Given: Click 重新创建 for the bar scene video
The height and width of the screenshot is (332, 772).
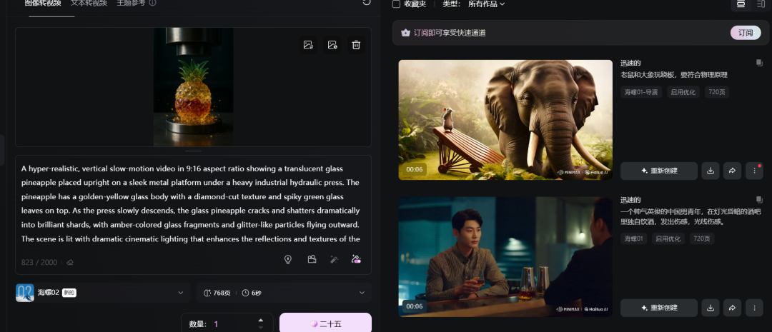Looking at the screenshot, I should click(659, 308).
